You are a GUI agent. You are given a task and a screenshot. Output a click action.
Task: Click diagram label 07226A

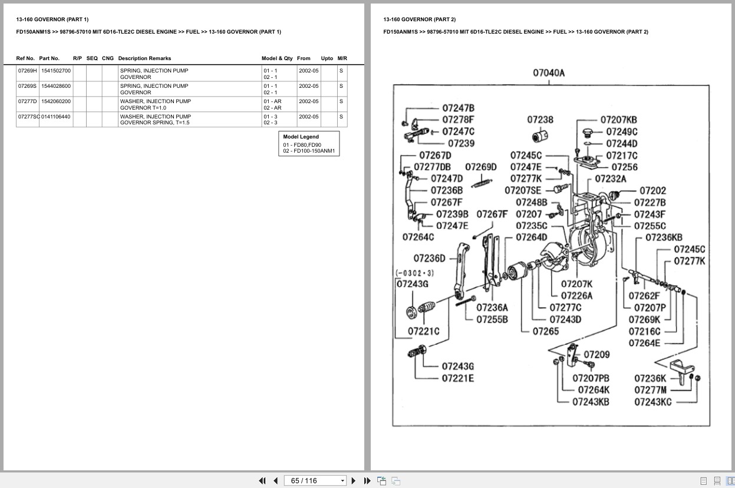576,296
